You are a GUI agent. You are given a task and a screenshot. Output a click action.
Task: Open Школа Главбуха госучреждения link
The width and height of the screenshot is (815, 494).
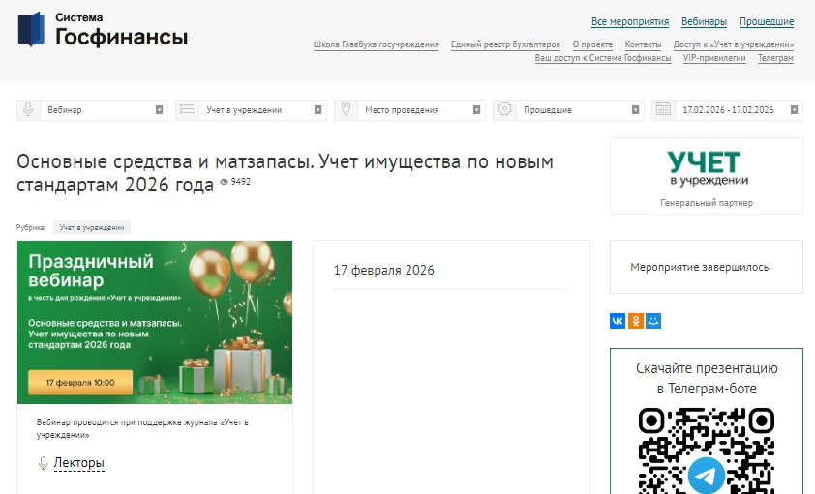pyautogui.click(x=377, y=44)
